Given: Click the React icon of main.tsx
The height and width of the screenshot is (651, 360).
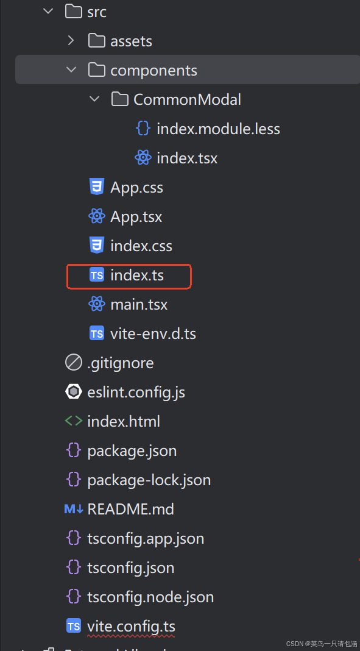Looking at the screenshot, I should [97, 304].
